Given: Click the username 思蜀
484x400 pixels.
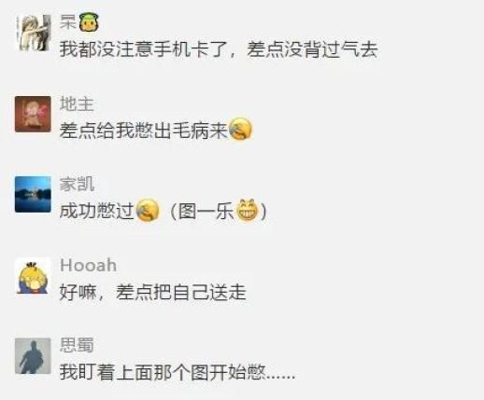Looking at the screenshot, I should [x=77, y=345].
